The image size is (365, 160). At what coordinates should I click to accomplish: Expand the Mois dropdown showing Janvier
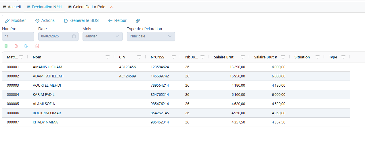(102, 36)
